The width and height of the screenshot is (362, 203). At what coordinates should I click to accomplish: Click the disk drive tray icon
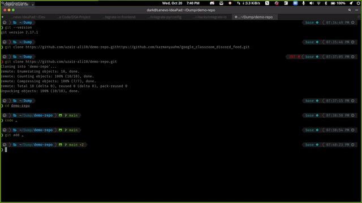(221, 3)
